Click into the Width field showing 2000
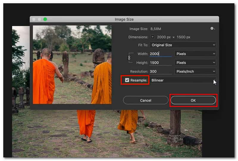 coord(161,54)
